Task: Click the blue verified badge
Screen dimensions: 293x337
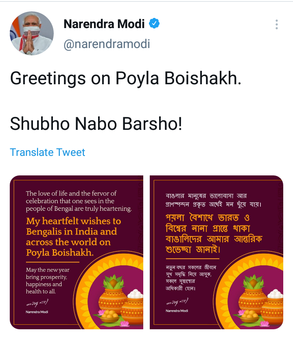Action: (x=154, y=24)
